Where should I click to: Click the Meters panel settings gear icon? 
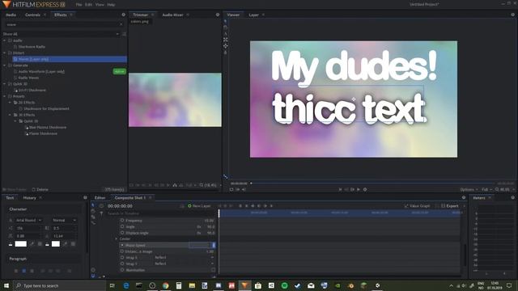[512, 197]
